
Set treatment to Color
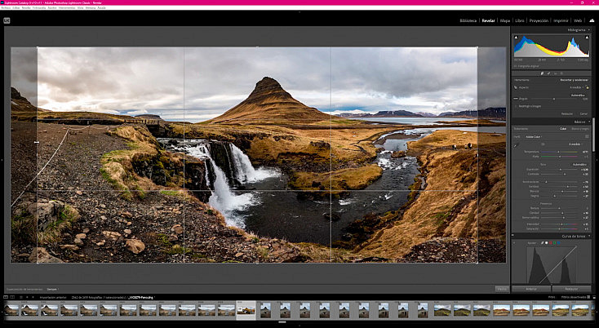(x=563, y=129)
